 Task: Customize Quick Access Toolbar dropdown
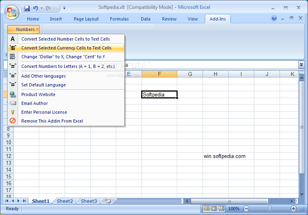65,8
